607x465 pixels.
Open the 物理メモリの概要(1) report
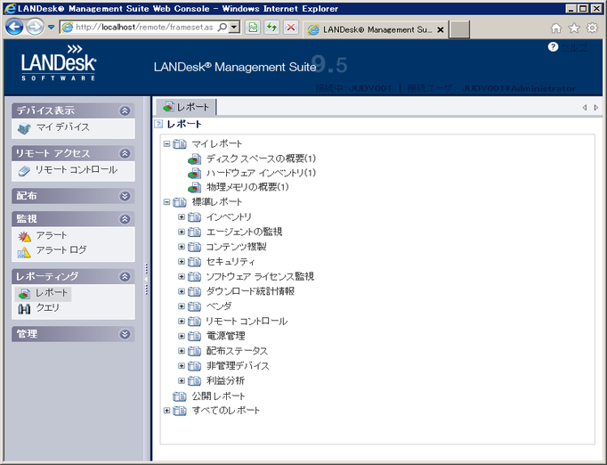pos(247,188)
